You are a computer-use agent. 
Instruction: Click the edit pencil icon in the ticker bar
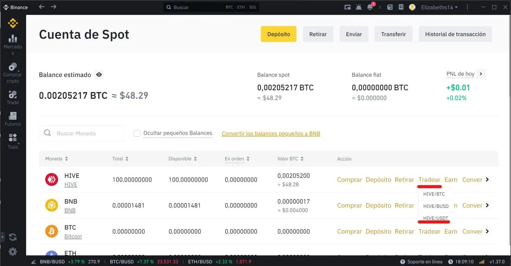pos(33,262)
